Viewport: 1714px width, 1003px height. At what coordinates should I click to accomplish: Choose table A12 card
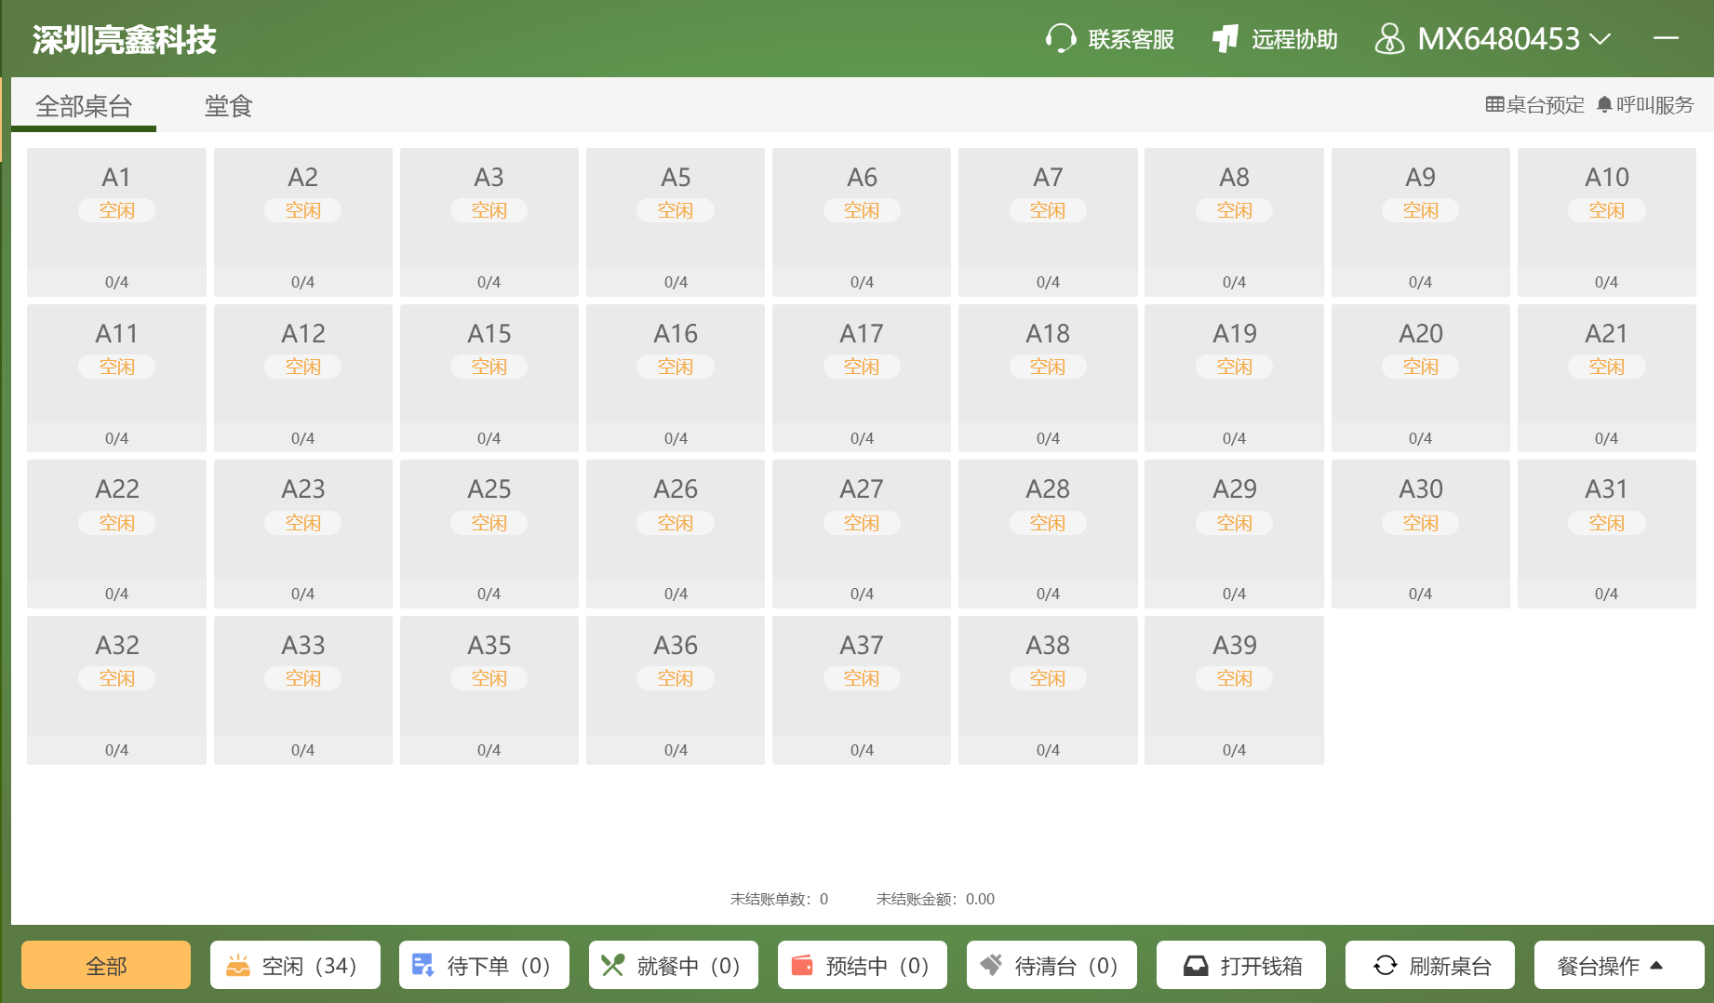pyautogui.click(x=303, y=379)
